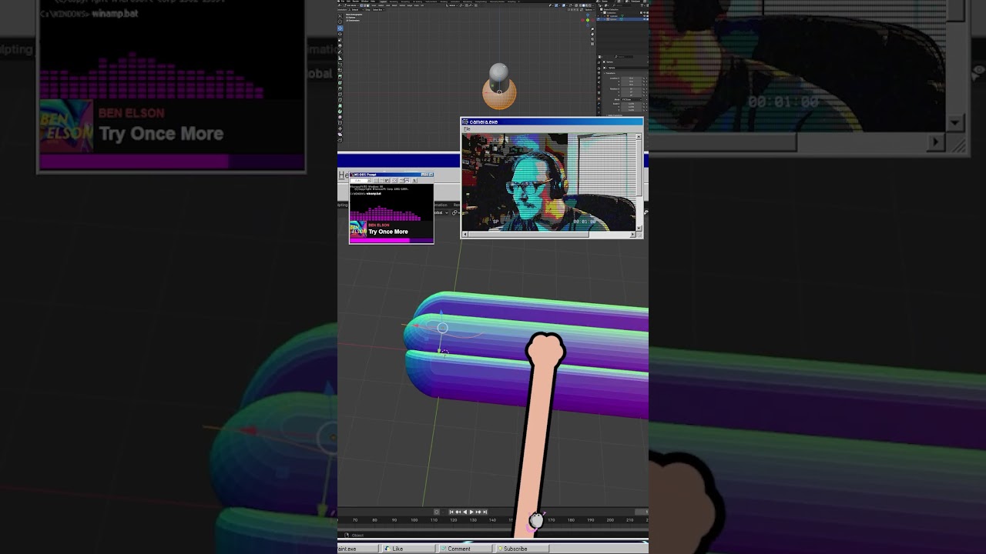The width and height of the screenshot is (986, 554).
Task: Click the scroll right arrow in camera.exe
Action: [x=632, y=234]
